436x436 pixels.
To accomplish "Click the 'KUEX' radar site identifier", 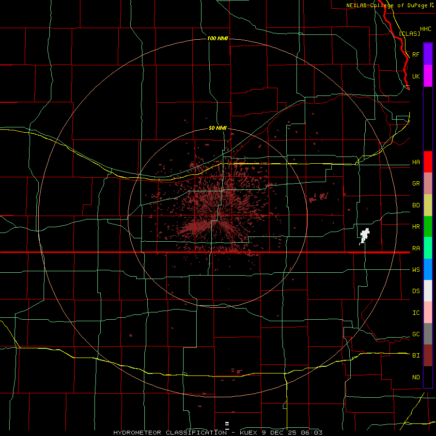I will point(249,433).
